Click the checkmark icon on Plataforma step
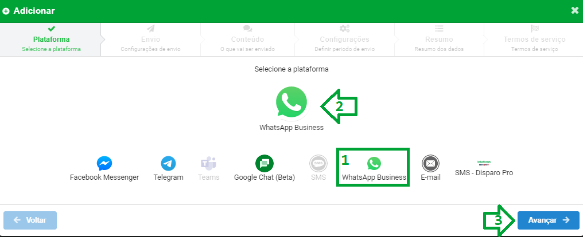The height and width of the screenshot is (237, 587). click(x=52, y=29)
